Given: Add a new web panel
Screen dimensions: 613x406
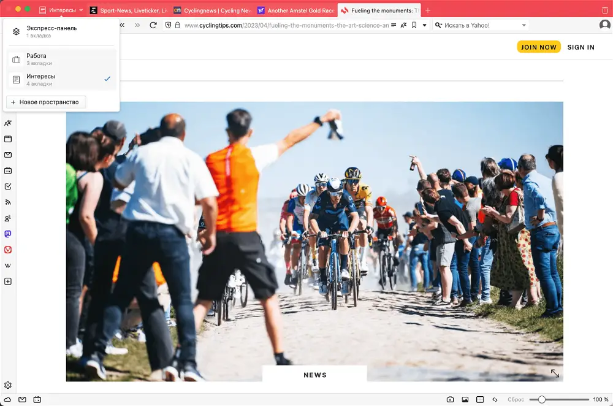Looking at the screenshot, I should [x=8, y=282].
